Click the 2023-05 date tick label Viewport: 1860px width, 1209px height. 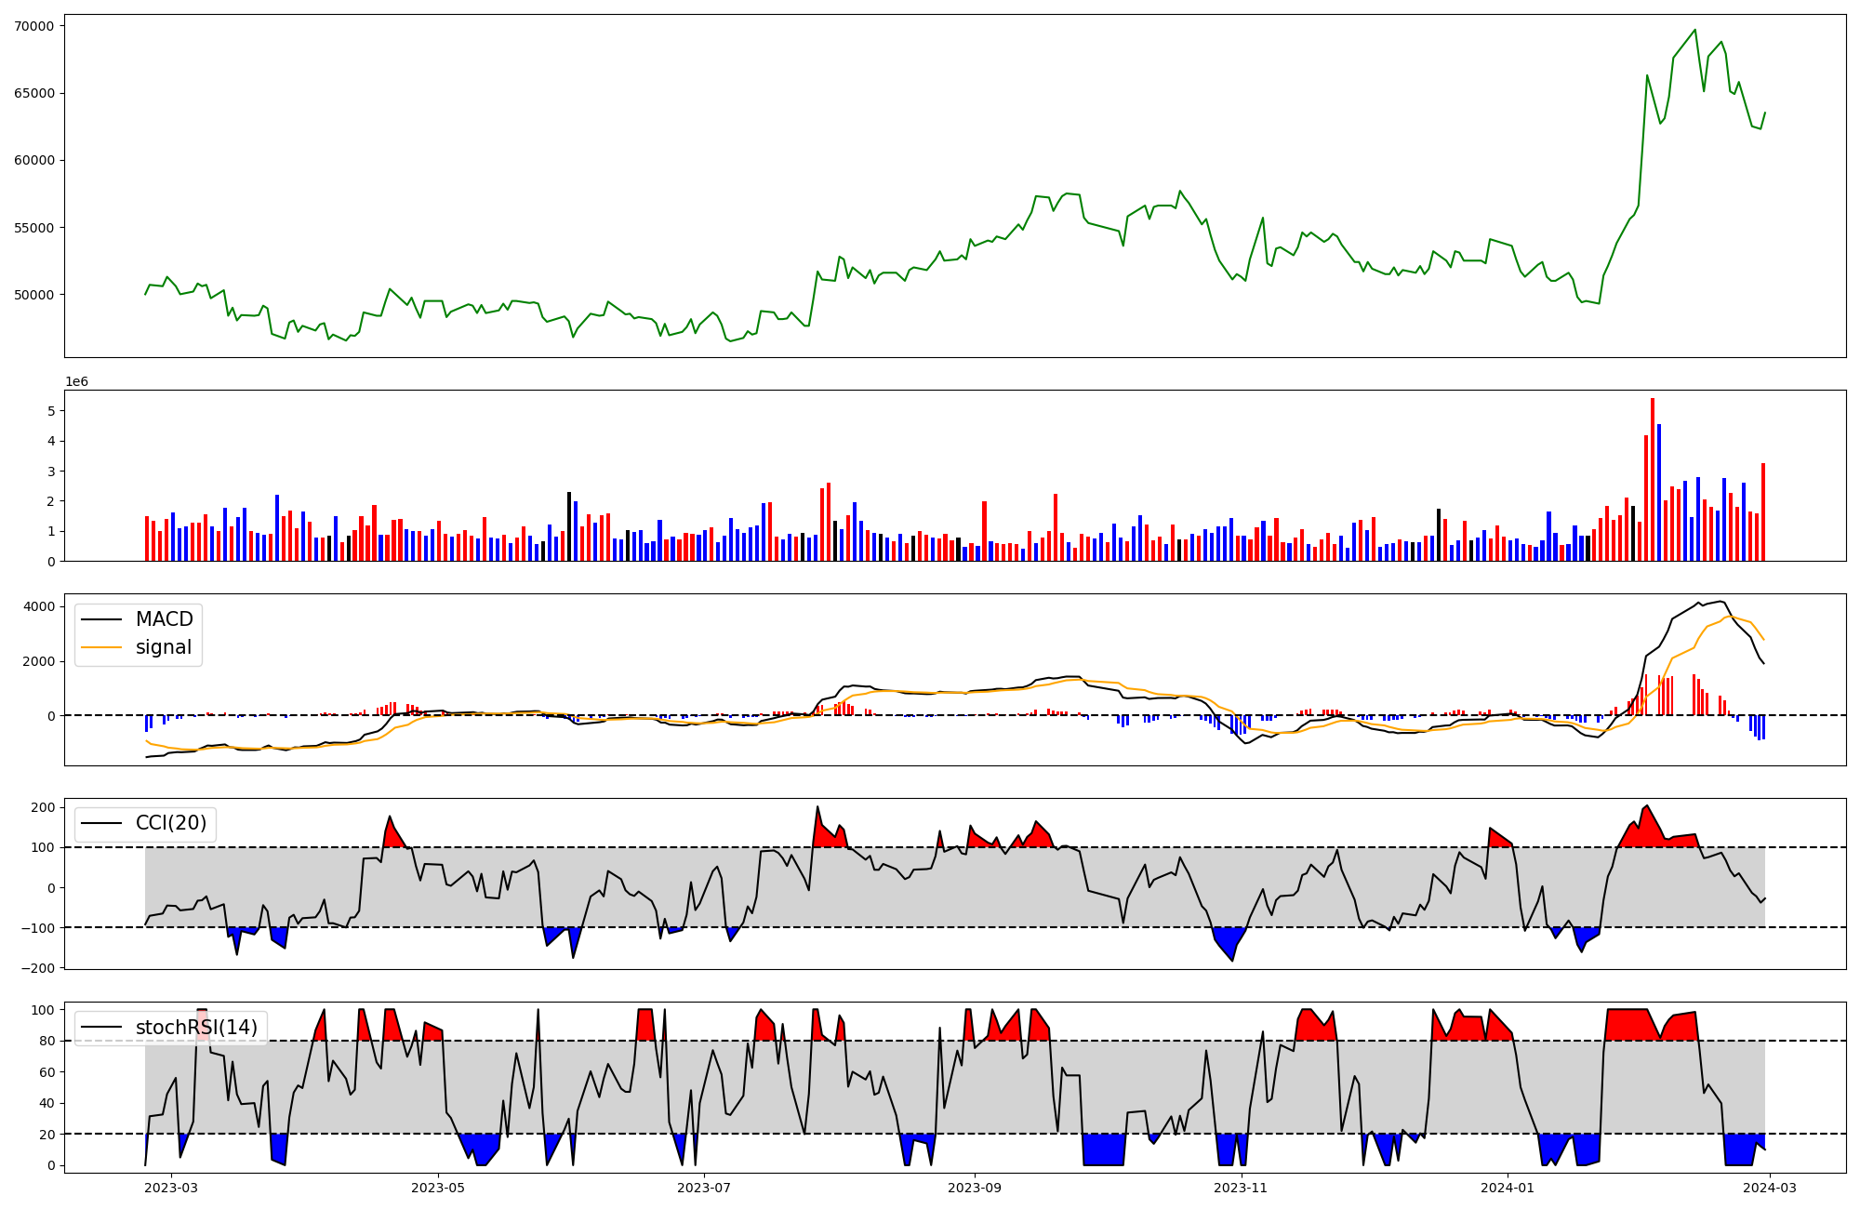[438, 1188]
